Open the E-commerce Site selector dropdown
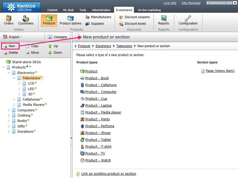The image size is (238, 178). [x=235, y=3]
